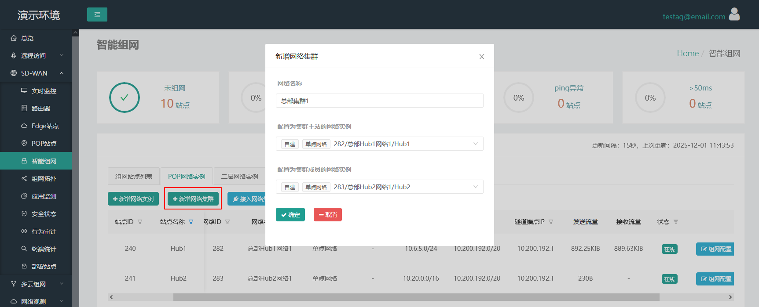This screenshot has width=759, height=307.
Task: Collapse SD-WAN sidebar menu
Action: tap(36, 73)
